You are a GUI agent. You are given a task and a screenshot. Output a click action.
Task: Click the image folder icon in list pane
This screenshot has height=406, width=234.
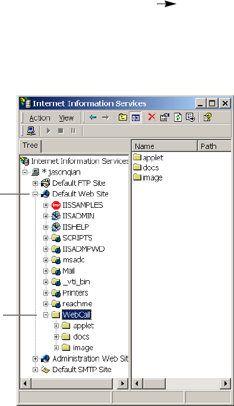(137, 177)
